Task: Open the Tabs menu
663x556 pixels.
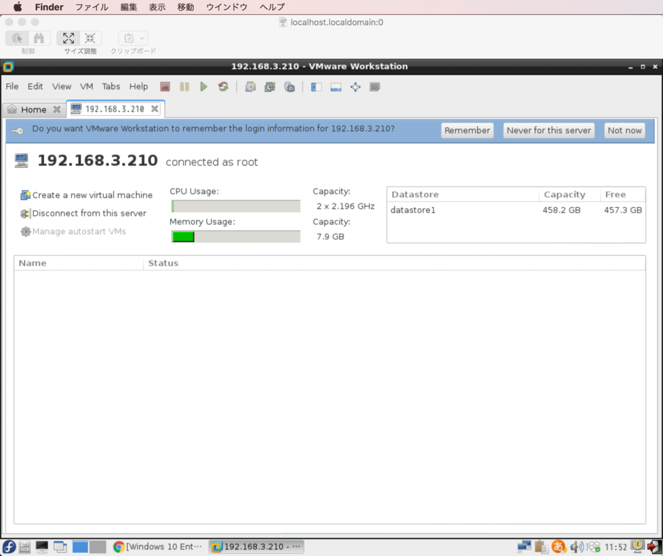Action: [x=111, y=86]
